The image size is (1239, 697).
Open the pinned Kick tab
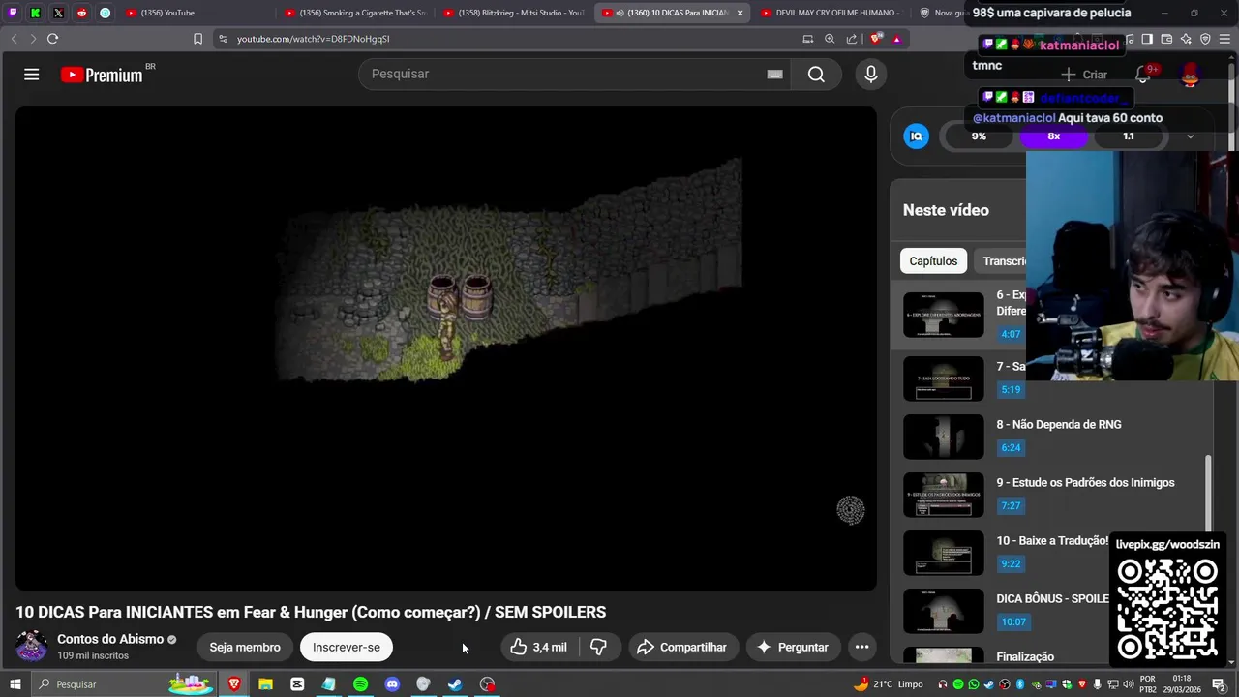coord(36,13)
